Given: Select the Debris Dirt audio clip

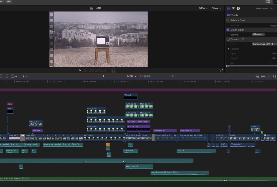Looking at the screenshot, I should pyautogui.click(x=12, y=151).
